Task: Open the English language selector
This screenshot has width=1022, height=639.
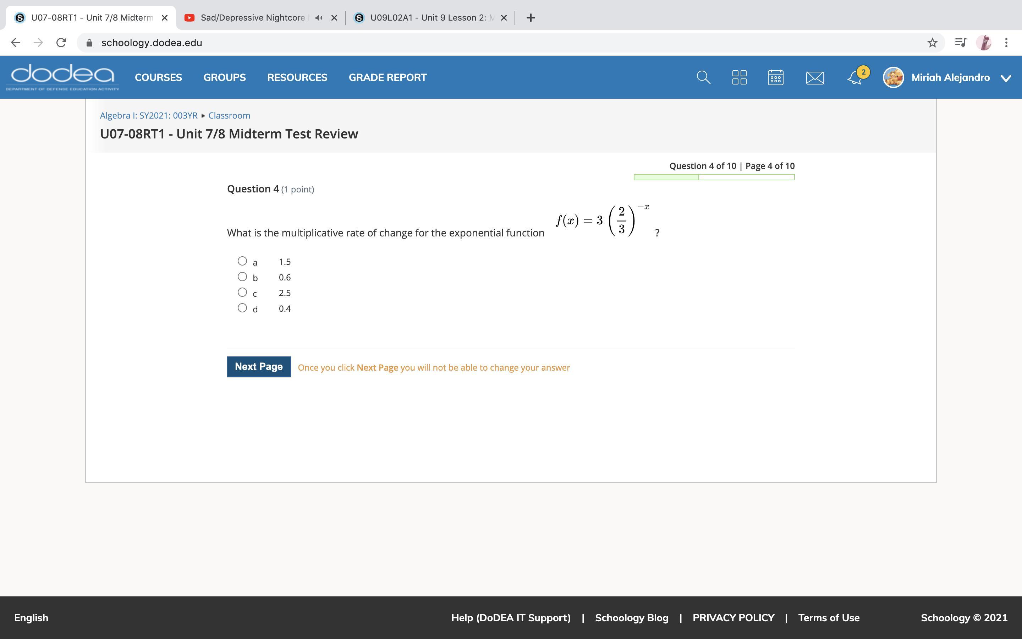Action: pyautogui.click(x=31, y=618)
